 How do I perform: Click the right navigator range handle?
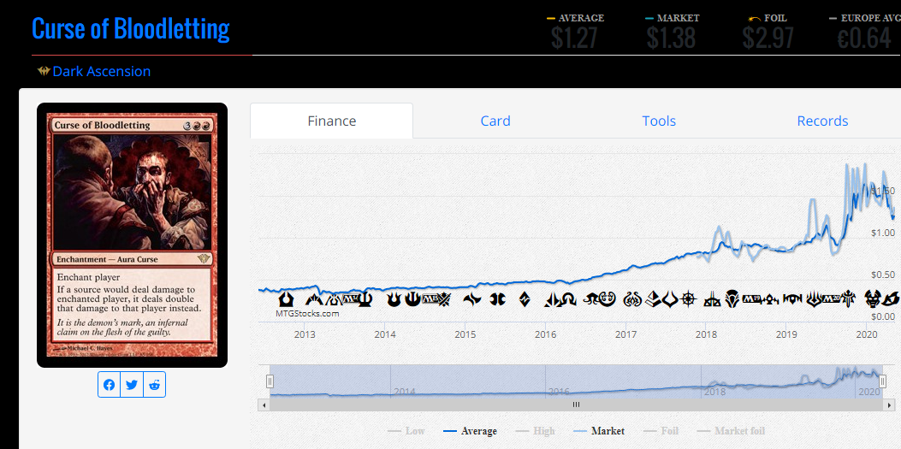pos(883,381)
